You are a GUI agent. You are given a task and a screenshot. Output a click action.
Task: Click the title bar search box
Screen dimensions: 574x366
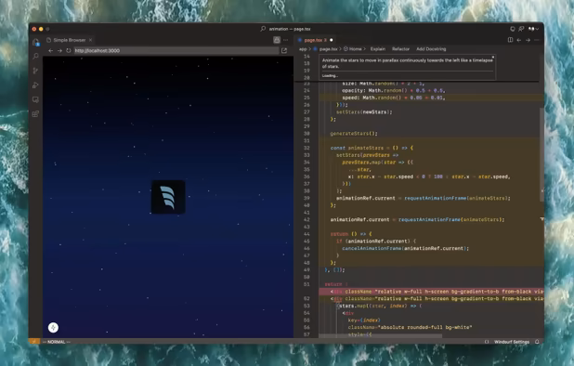(x=286, y=29)
